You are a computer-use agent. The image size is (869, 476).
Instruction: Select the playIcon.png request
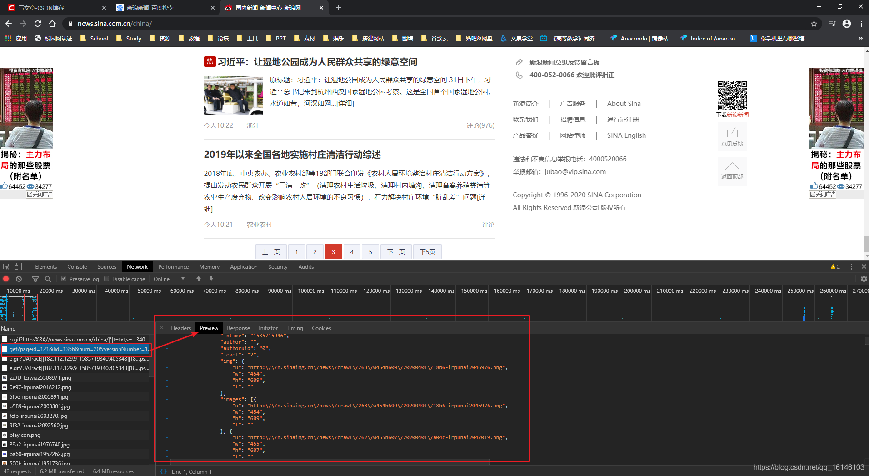coord(75,435)
